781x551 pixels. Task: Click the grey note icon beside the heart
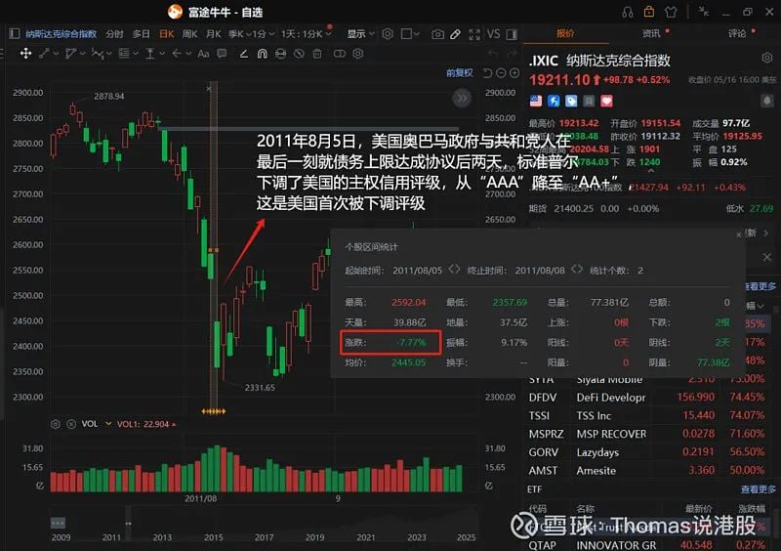589,102
